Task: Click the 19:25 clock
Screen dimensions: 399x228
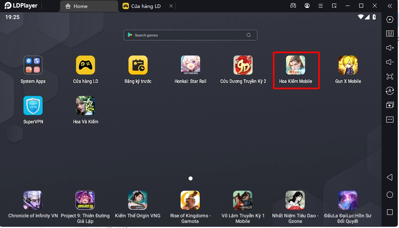Action: 12,17
